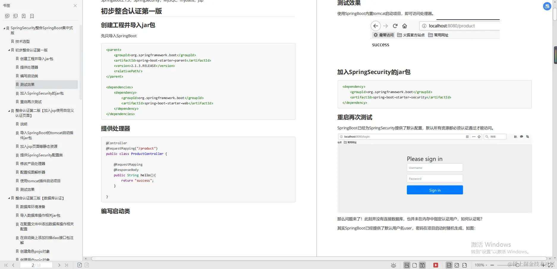Click the circular floating badge at top right
557x269 pixels.
[547, 6]
